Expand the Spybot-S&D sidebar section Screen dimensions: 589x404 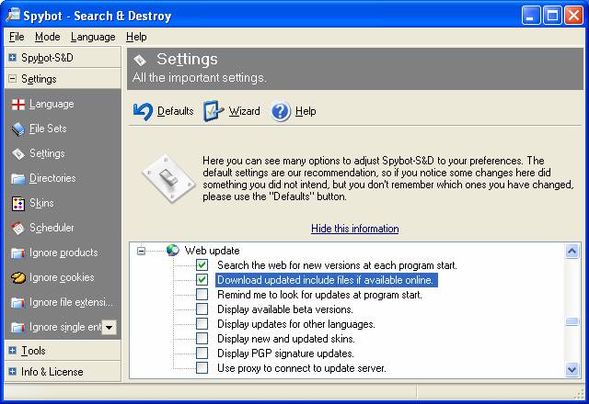click(x=12, y=57)
